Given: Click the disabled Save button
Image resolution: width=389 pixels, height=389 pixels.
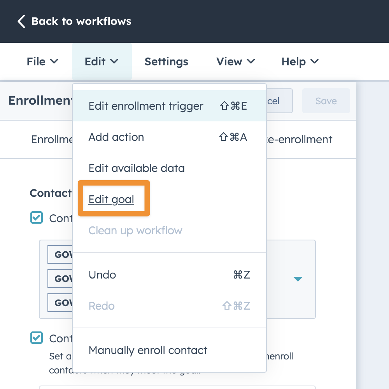Looking at the screenshot, I should click(x=326, y=101).
